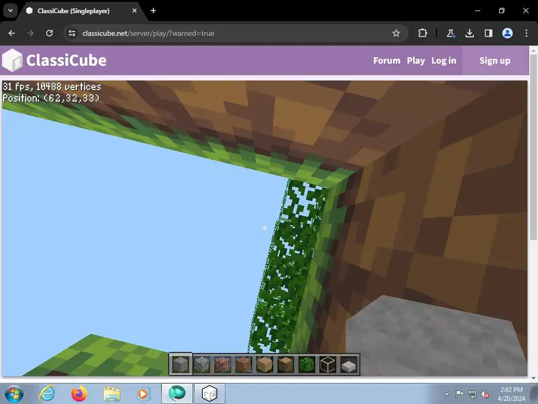Close the ClassiCube (Singleplayer) tab
Image resolution: width=538 pixels, height=404 pixels.
click(x=134, y=11)
